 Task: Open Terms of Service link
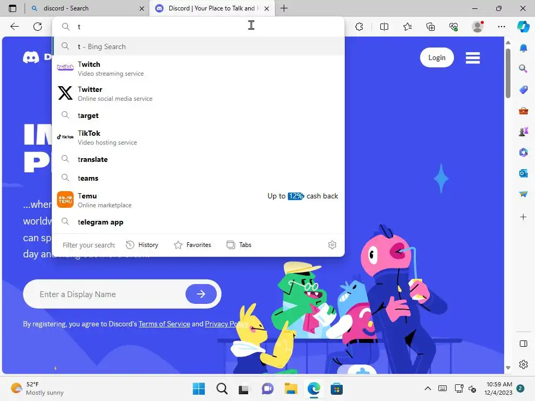pos(164,324)
